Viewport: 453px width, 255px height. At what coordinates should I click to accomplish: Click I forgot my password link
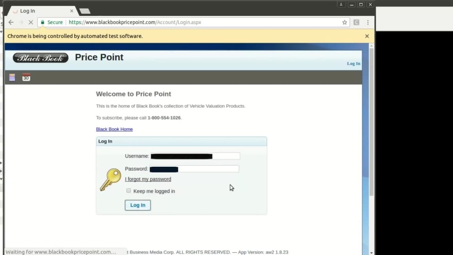(148, 179)
